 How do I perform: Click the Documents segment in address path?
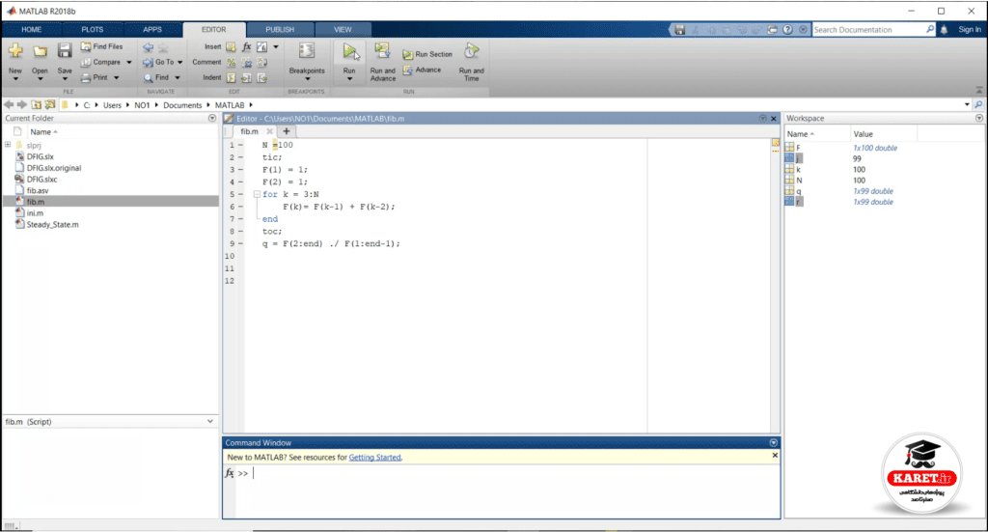click(182, 105)
